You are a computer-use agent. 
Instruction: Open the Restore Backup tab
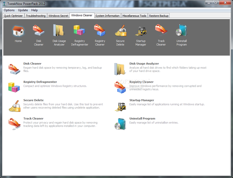159,16
